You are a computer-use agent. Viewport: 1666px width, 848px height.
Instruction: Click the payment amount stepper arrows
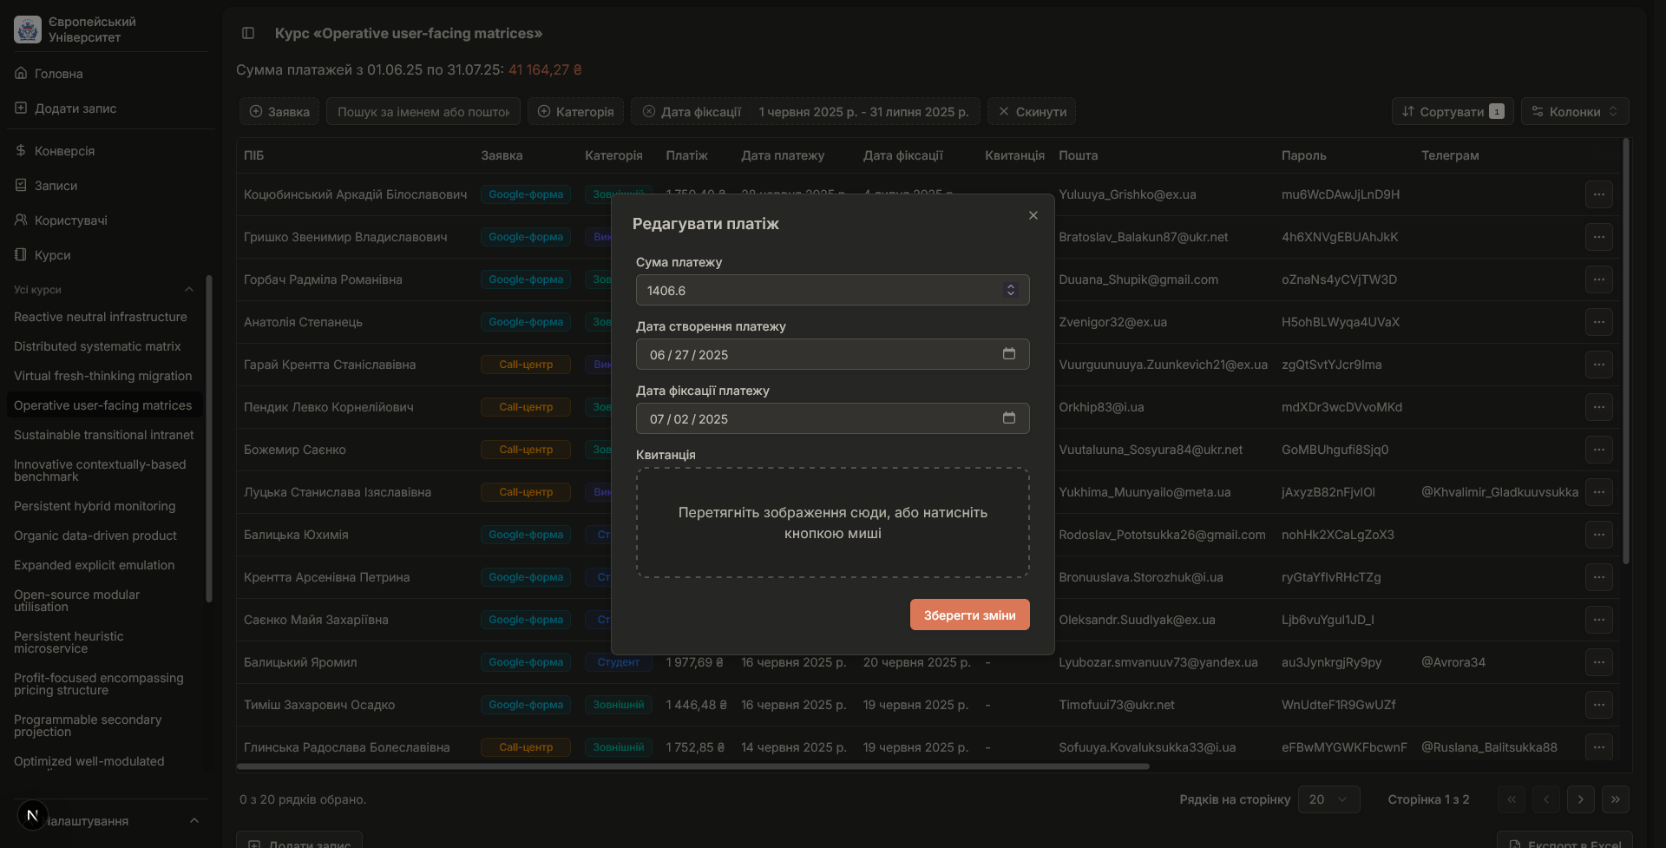(x=1010, y=290)
